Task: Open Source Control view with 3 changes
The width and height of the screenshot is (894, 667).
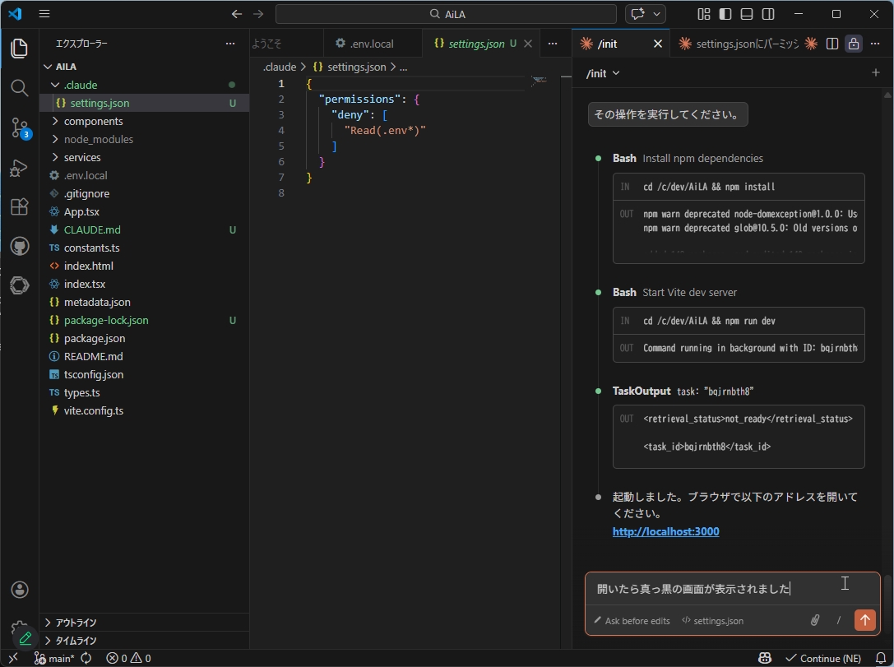Action: click(19, 127)
